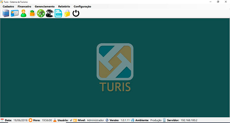Click the Turis app icon in title bar
This screenshot has height=123, width=230.
pyautogui.click(x=2, y=2)
